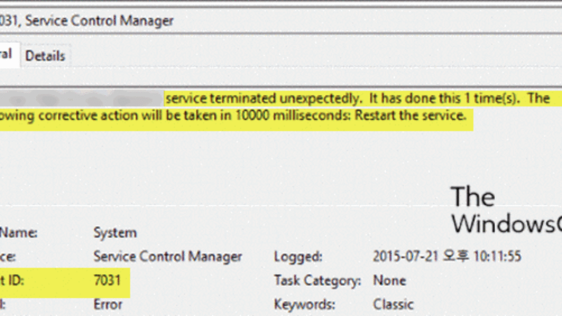Click the 'Task Category:' field label
The width and height of the screenshot is (562, 316).
[318, 280]
